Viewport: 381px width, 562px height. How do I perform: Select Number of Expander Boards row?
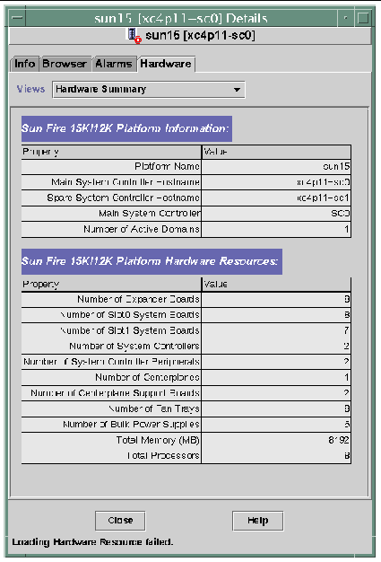coord(186,299)
